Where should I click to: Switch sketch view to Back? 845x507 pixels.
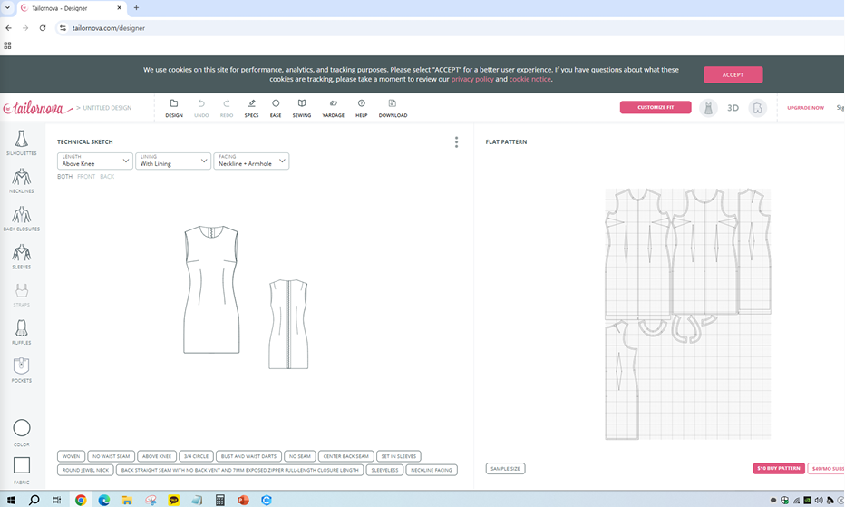(107, 177)
